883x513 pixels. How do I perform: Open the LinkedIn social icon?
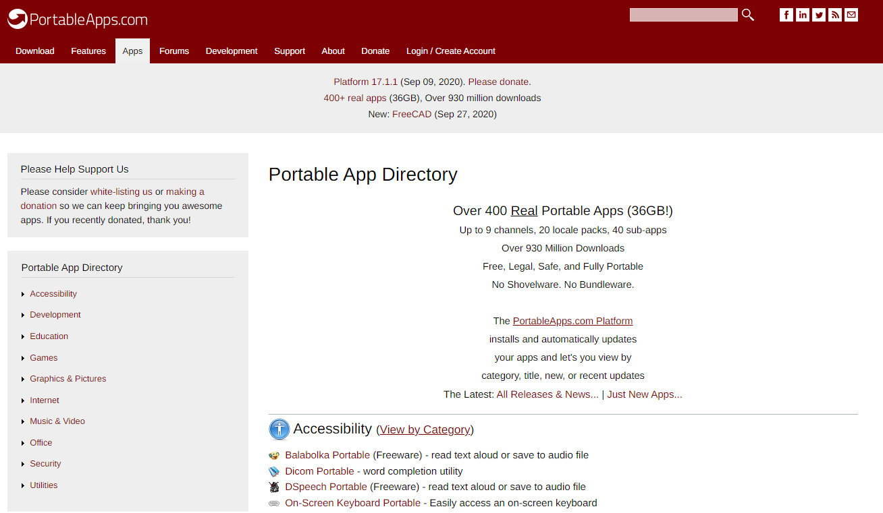tap(803, 15)
